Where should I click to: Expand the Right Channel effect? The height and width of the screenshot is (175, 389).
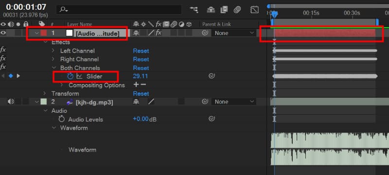(x=53, y=59)
